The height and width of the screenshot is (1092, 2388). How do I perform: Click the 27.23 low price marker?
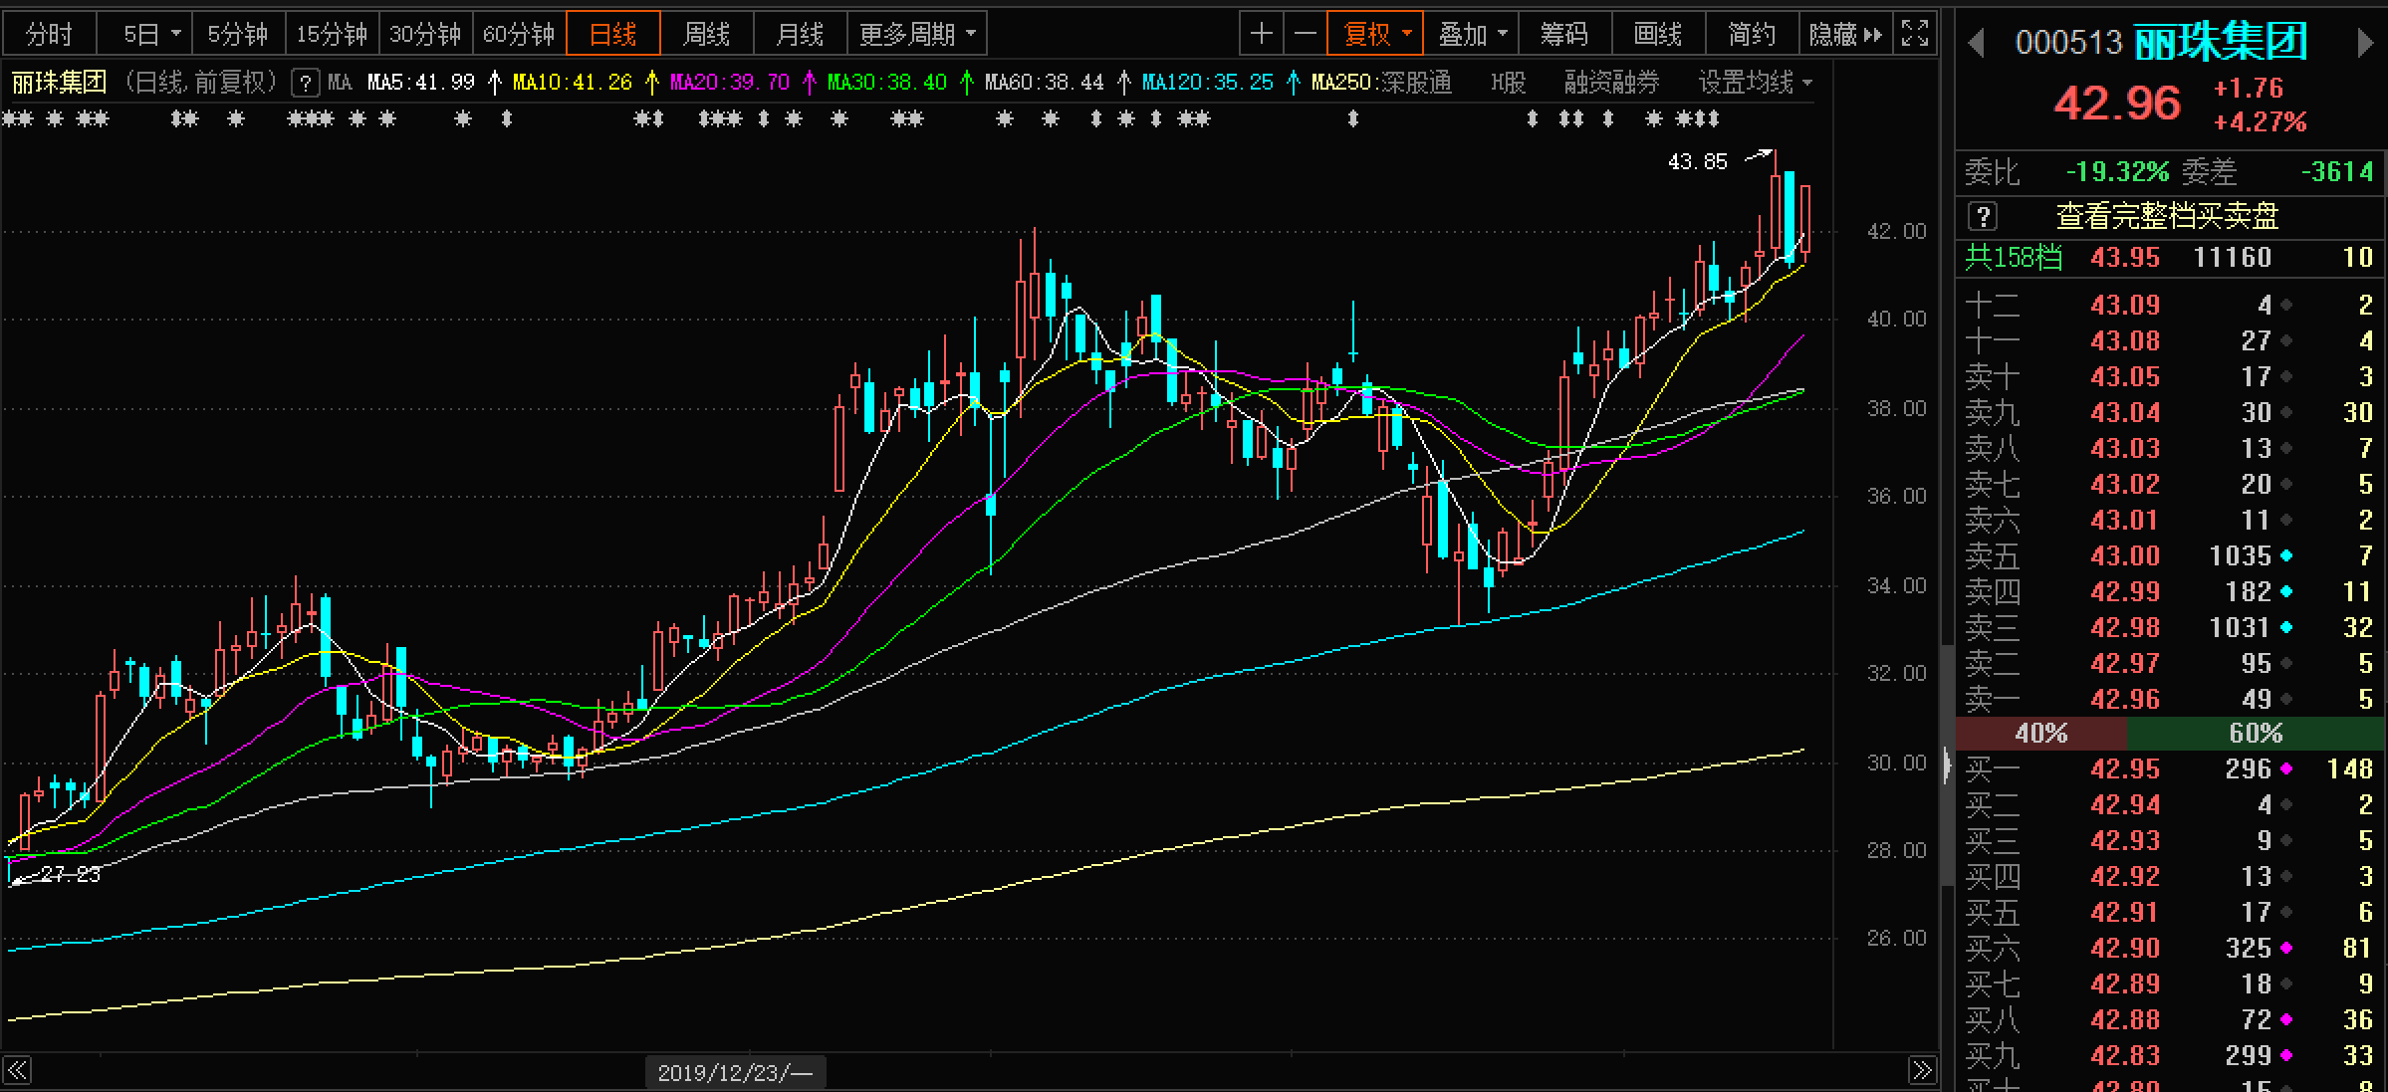coord(71,875)
